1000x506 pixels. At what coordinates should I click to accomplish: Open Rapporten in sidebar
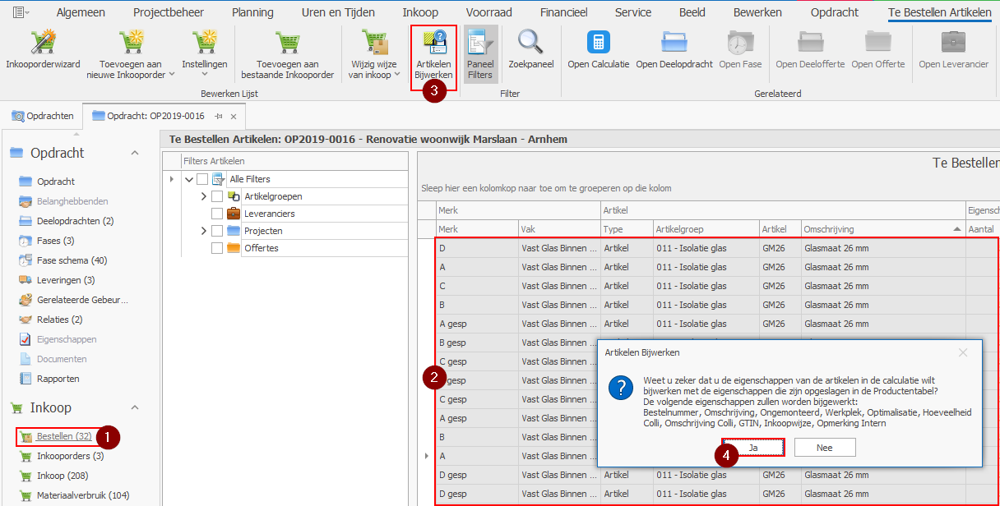(x=58, y=379)
